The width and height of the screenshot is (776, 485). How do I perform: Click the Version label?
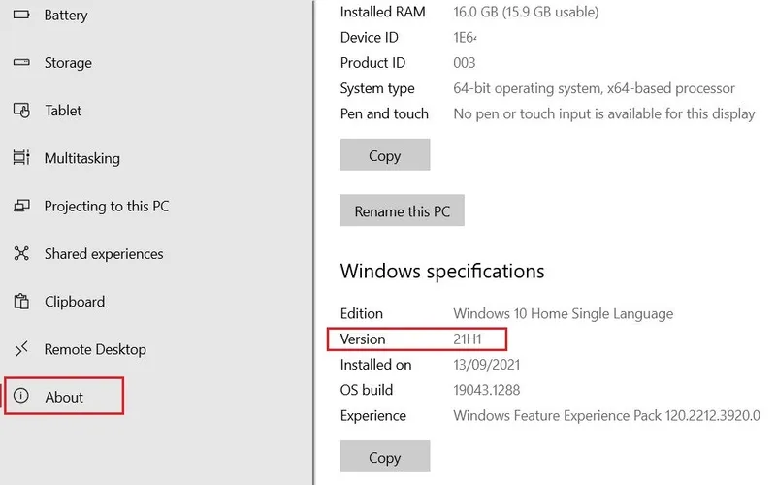[362, 339]
